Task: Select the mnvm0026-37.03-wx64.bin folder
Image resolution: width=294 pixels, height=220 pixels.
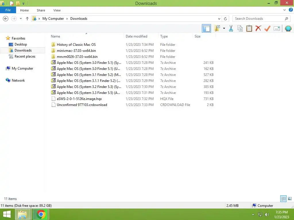Action: click(x=77, y=56)
